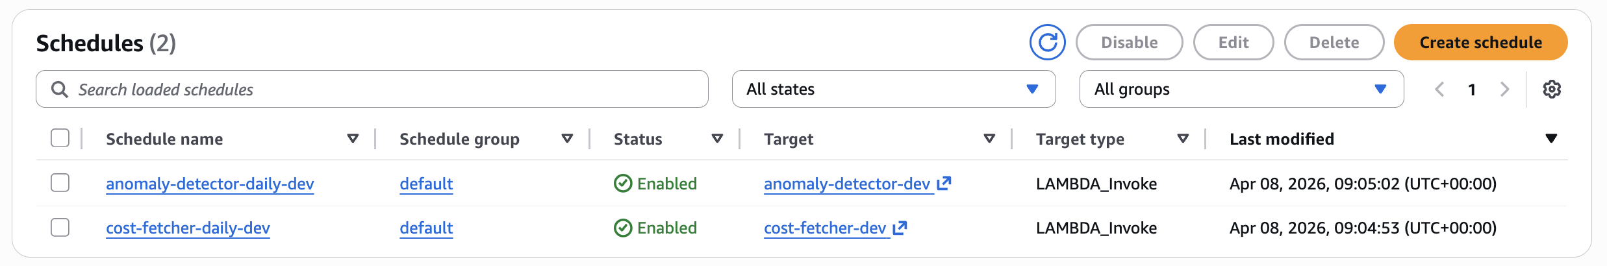Sort by the Target type column

[1183, 139]
